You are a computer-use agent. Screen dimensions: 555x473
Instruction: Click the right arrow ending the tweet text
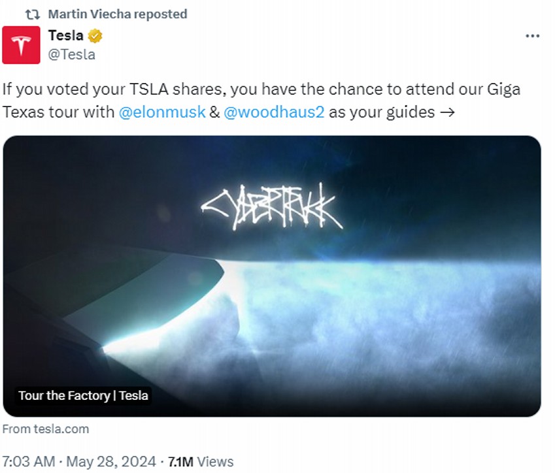(448, 112)
